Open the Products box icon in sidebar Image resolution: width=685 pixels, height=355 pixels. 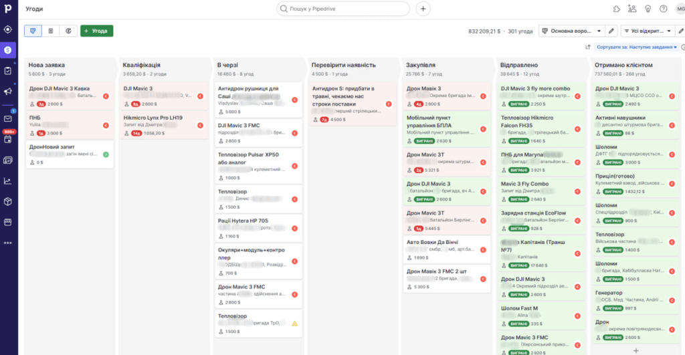tap(8, 201)
